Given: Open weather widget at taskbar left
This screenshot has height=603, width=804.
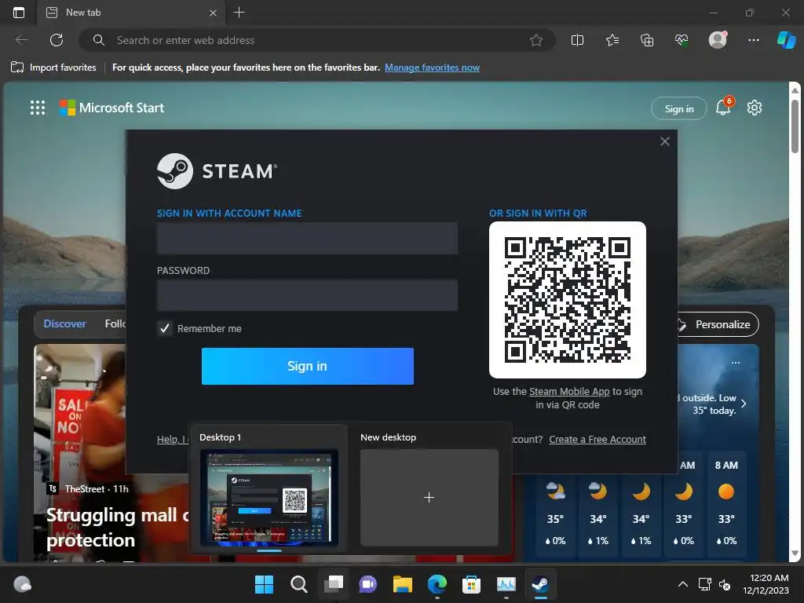Looking at the screenshot, I should pos(22,584).
